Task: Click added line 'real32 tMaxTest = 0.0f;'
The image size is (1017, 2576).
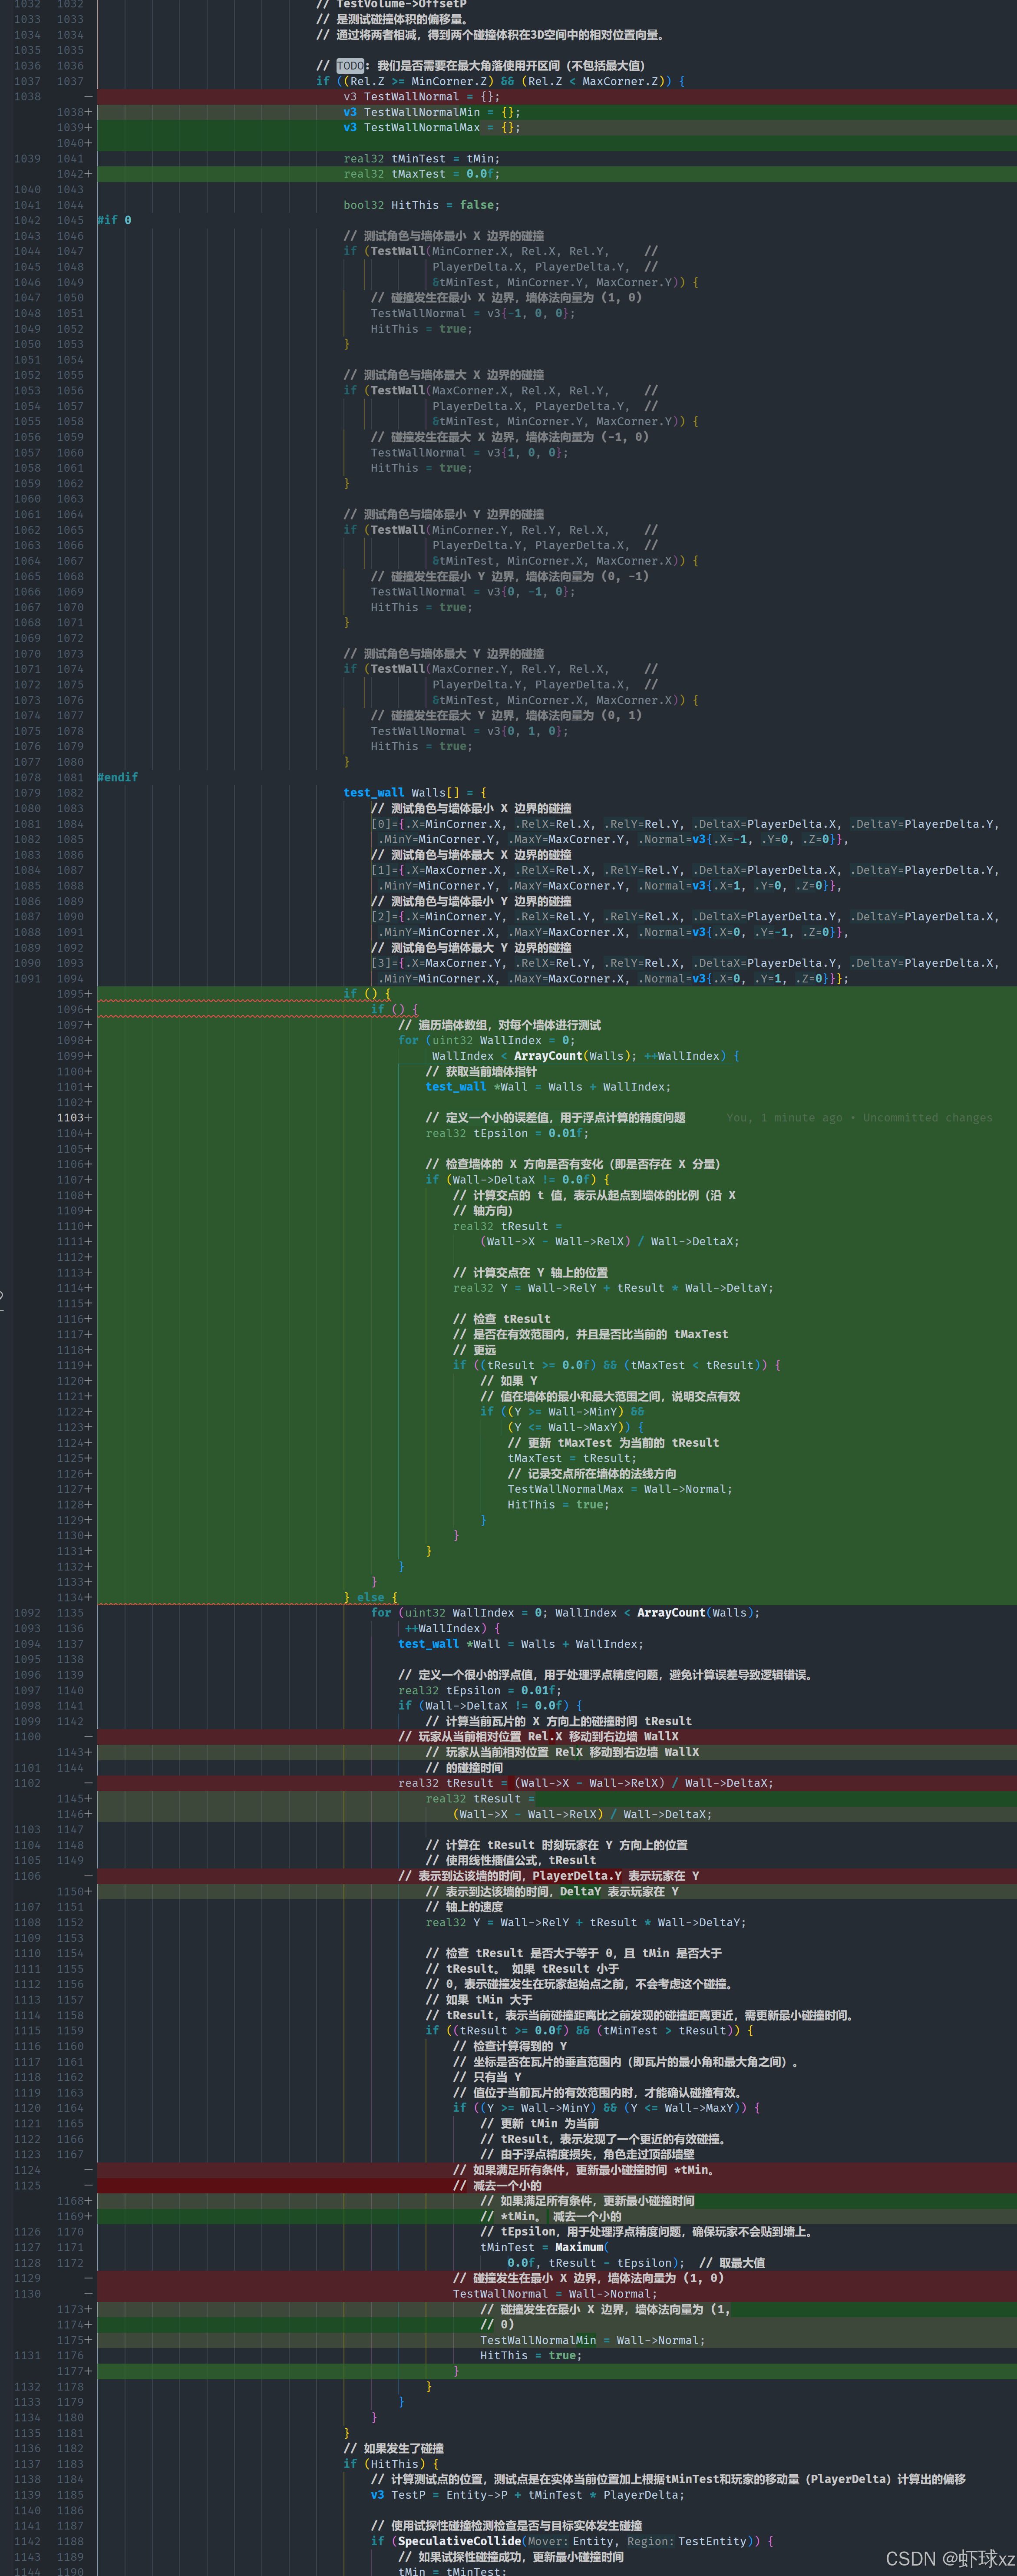Action: coord(421,174)
